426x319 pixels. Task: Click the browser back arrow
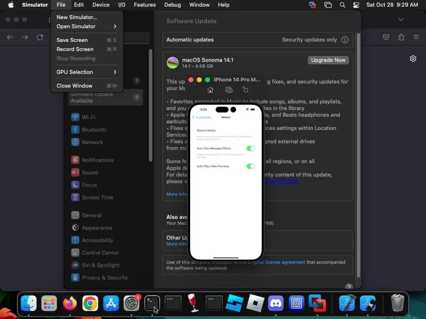coord(10,37)
